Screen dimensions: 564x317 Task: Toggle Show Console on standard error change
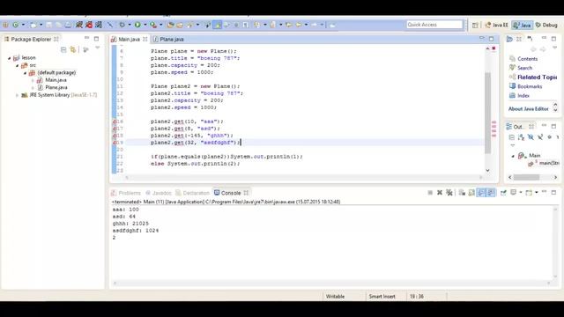pos(491,193)
